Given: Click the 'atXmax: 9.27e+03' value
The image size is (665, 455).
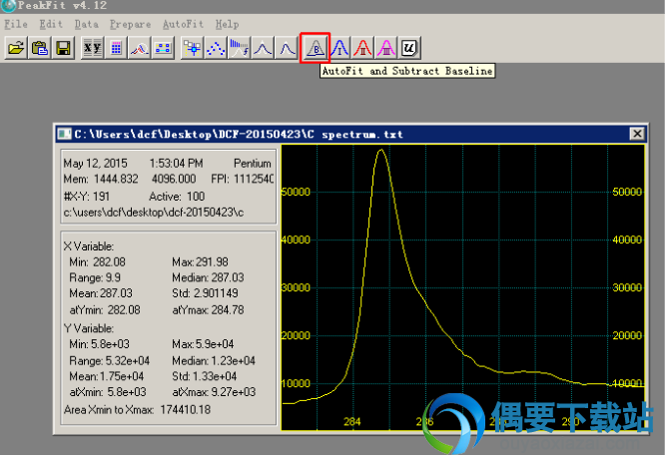Looking at the screenshot, I should point(214,392).
